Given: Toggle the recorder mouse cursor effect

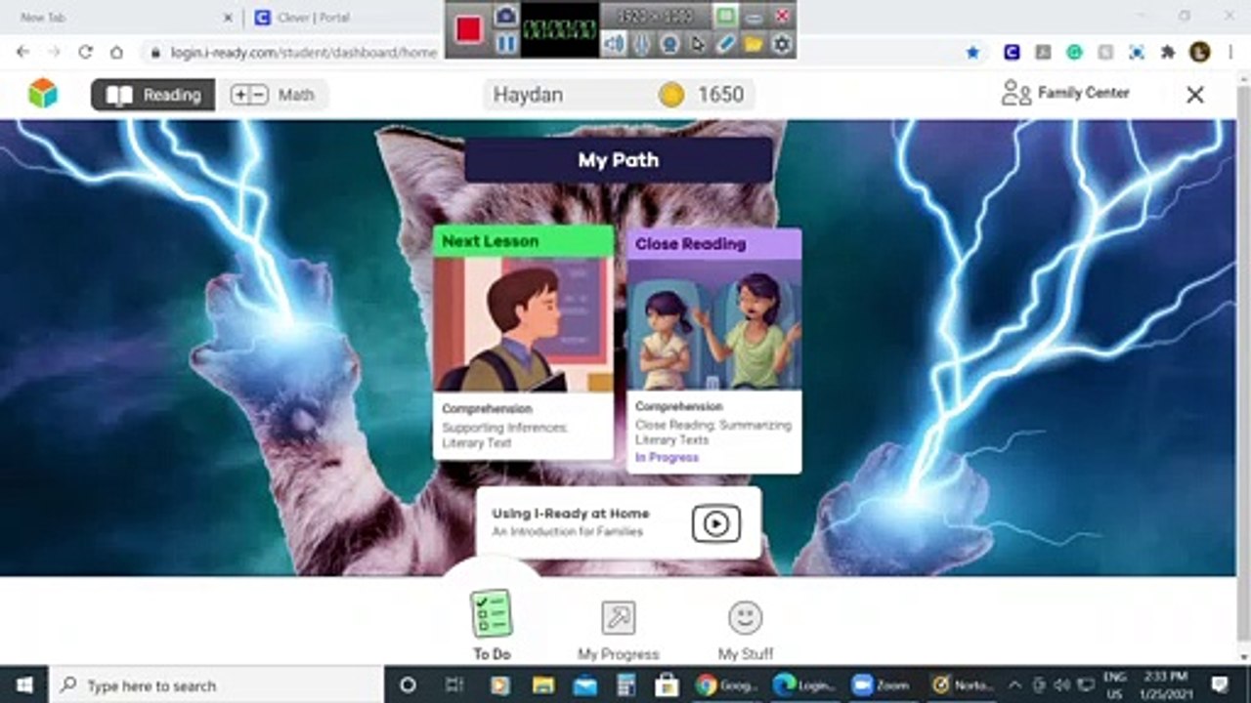Looking at the screenshot, I should (x=698, y=43).
